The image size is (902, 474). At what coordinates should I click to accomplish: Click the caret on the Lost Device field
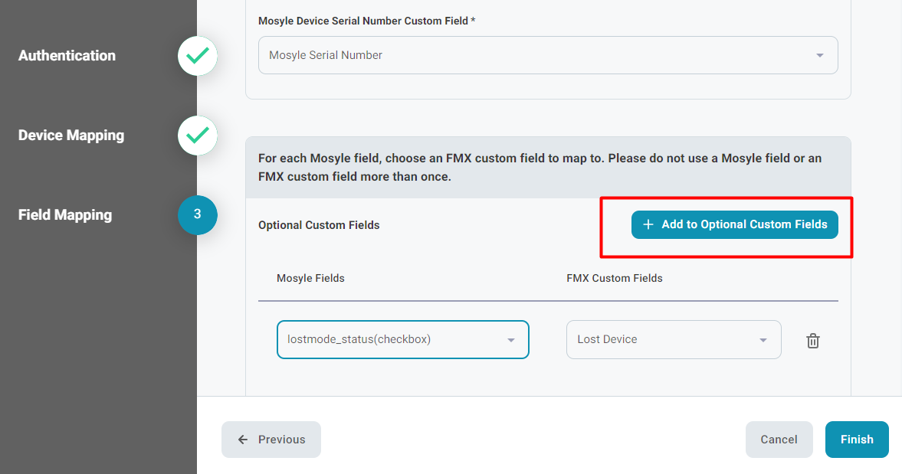763,339
